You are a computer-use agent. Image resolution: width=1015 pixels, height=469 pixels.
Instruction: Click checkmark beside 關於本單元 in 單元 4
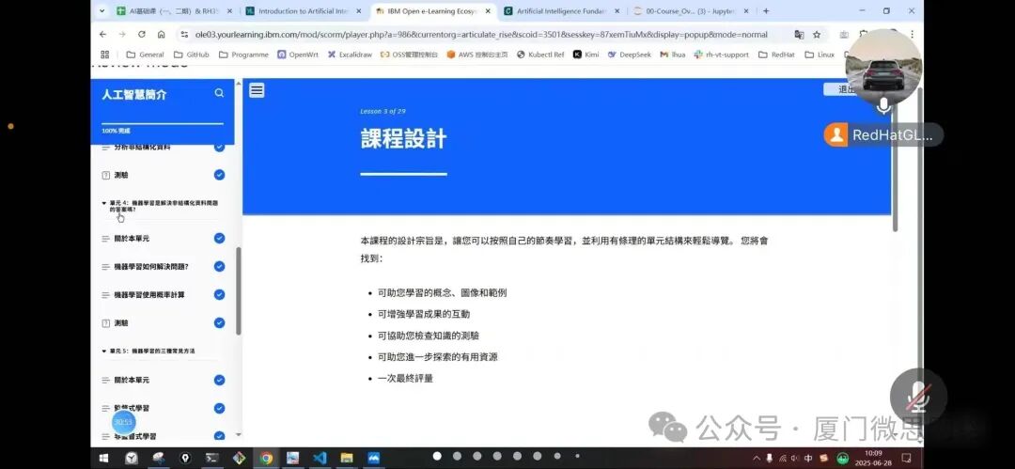click(219, 239)
